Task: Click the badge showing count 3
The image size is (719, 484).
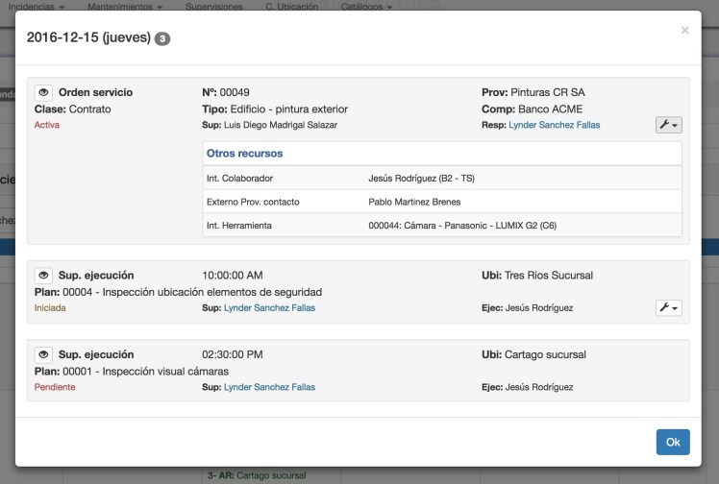Action: point(162,38)
